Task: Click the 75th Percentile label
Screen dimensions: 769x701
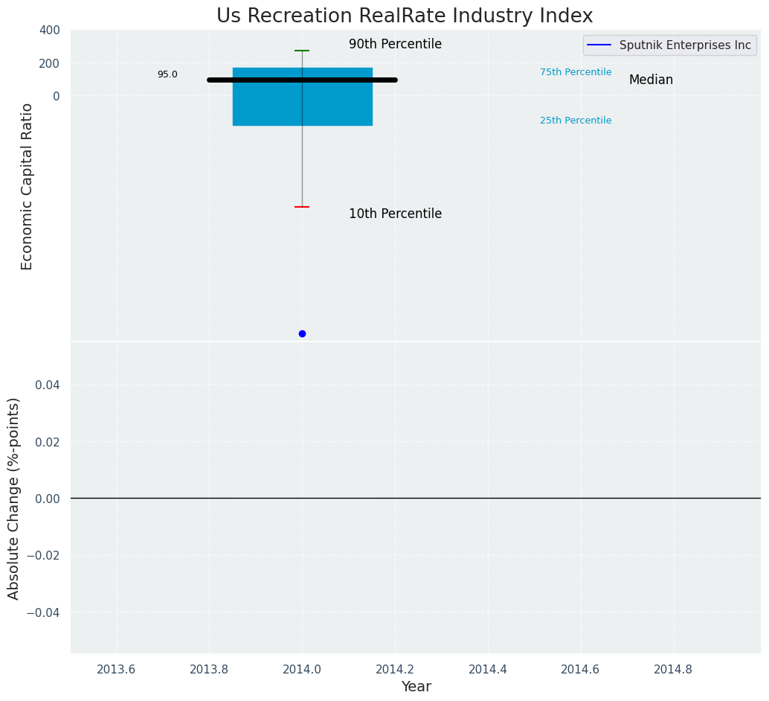Action: click(576, 72)
